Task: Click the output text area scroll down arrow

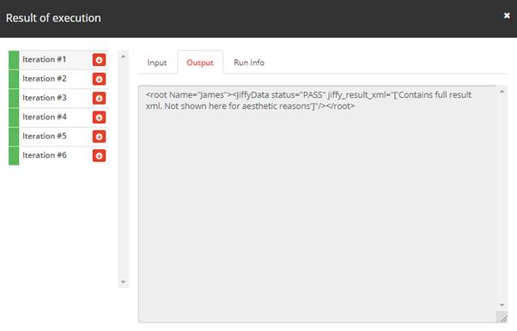Action: [x=502, y=305]
